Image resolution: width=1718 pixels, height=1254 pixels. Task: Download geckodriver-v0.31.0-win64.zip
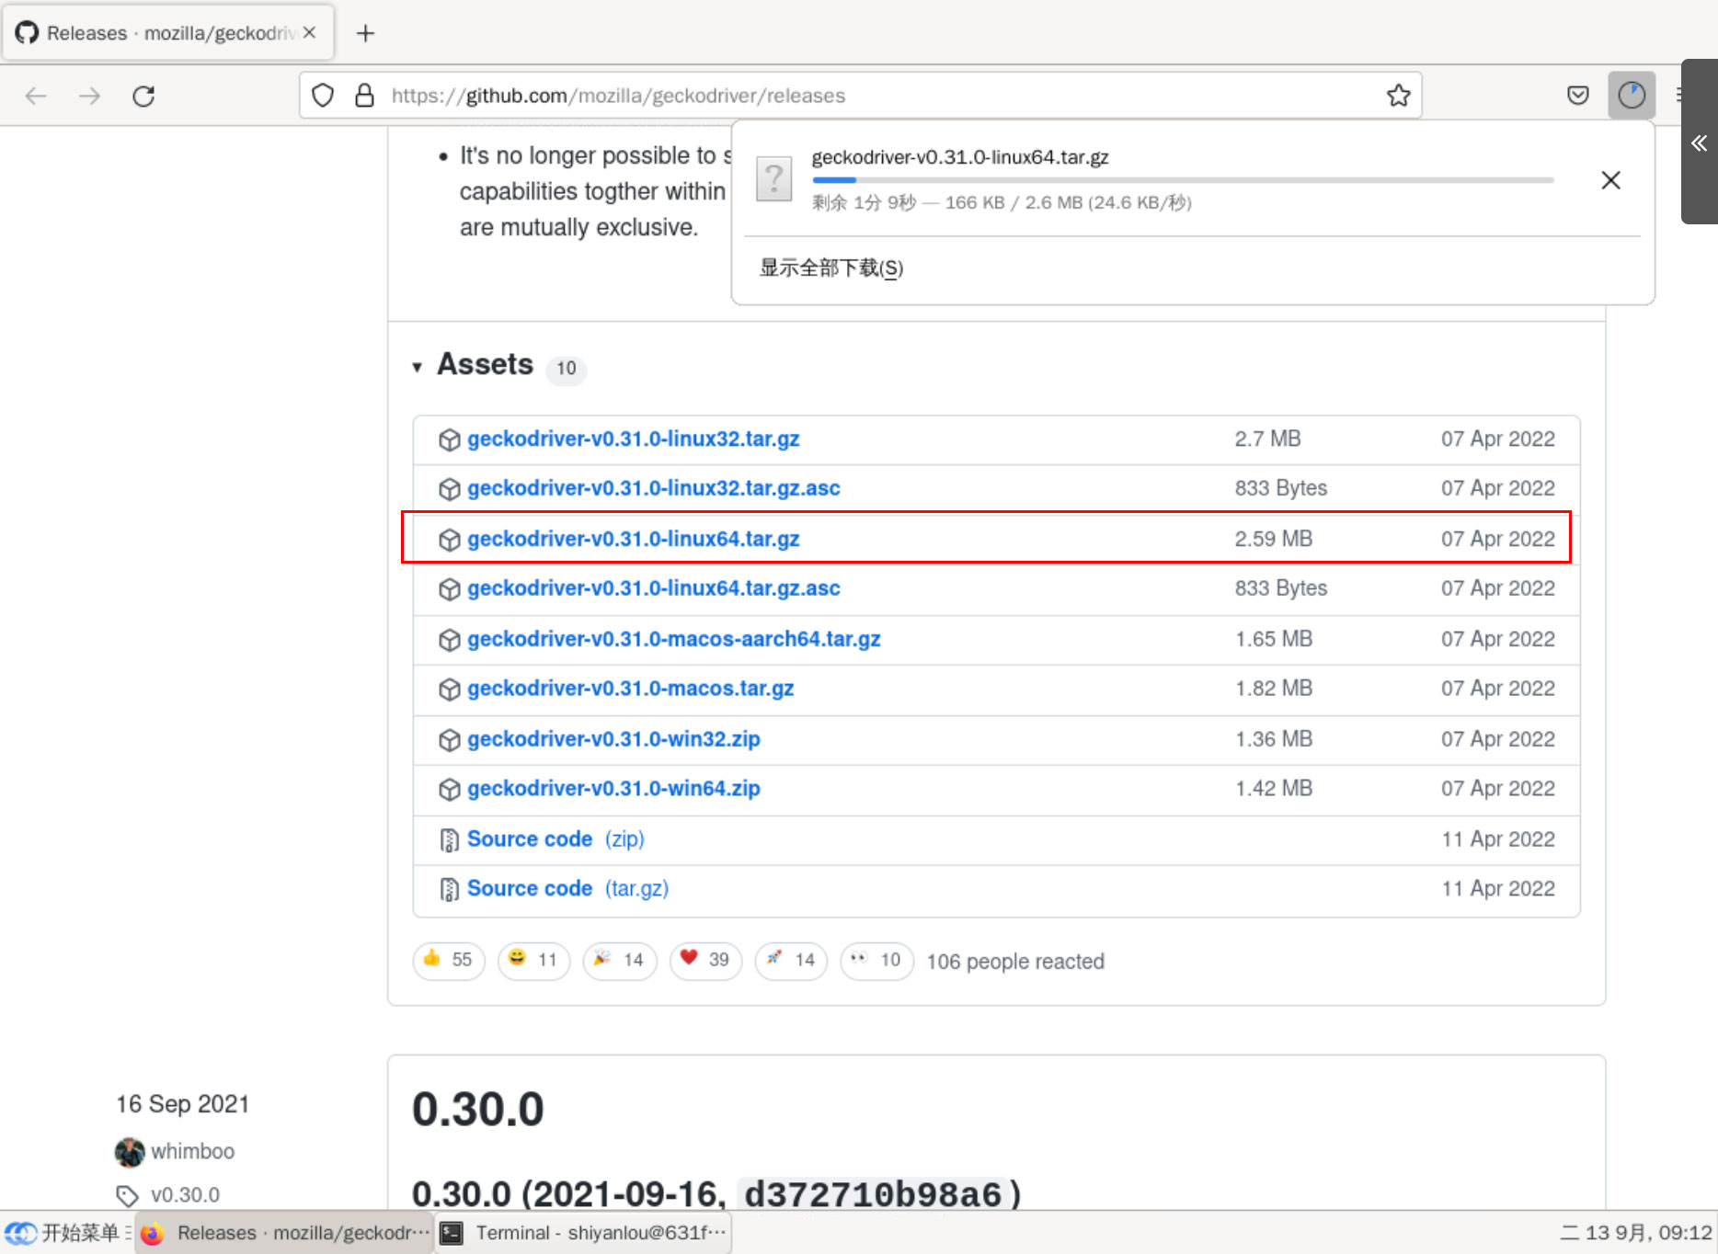pyautogui.click(x=613, y=789)
